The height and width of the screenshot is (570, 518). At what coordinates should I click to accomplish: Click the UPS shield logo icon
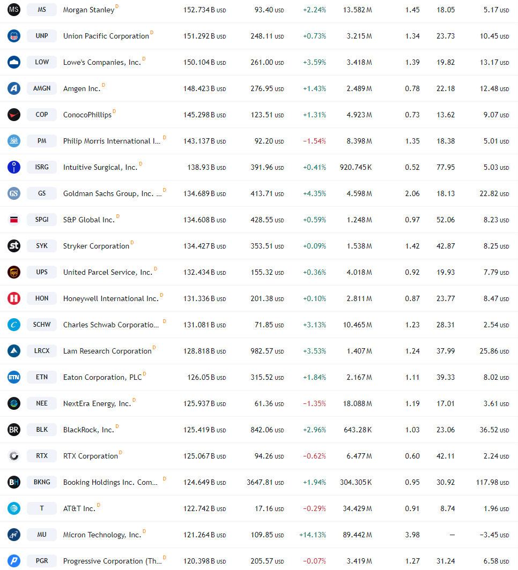(14, 272)
